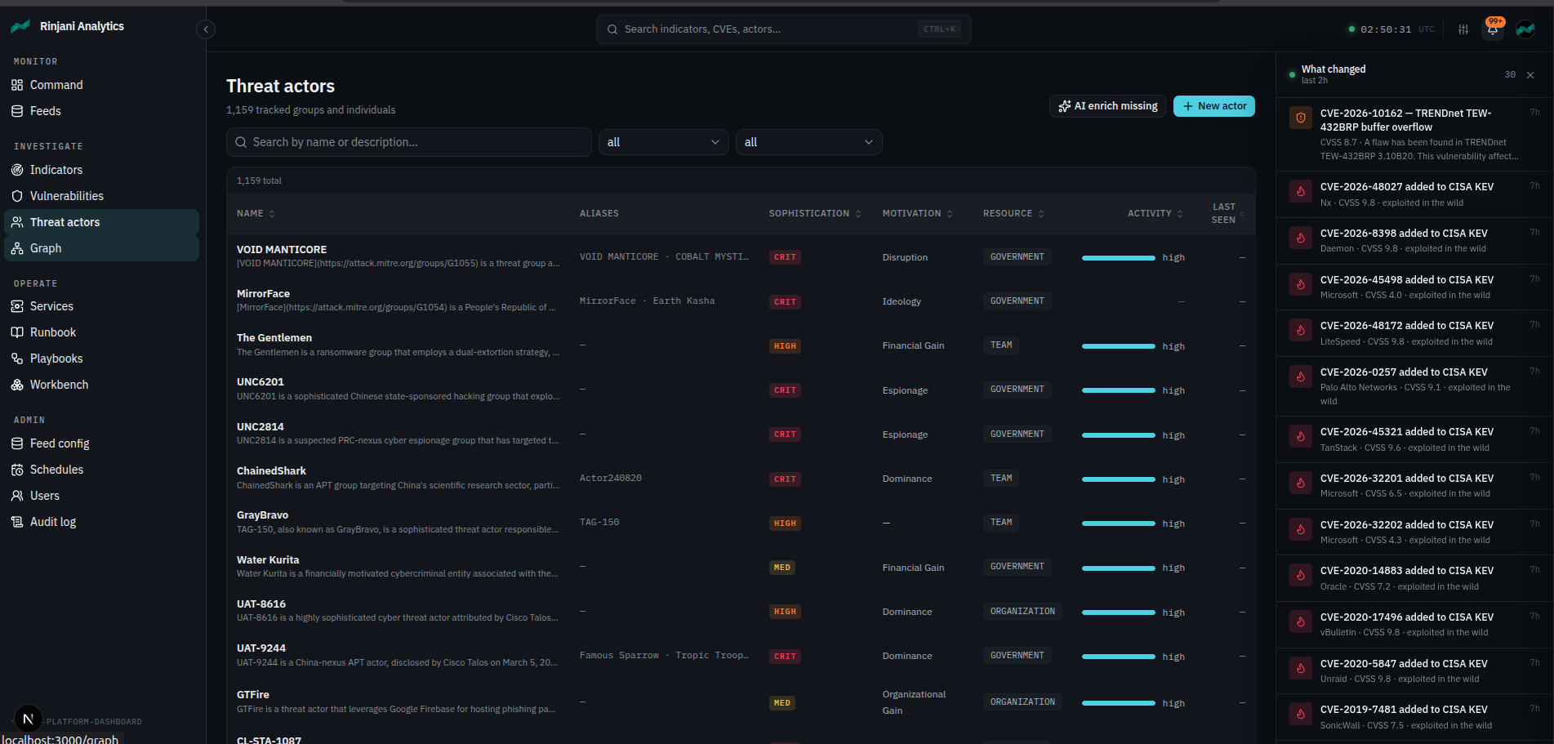
Task: Click flame icon beside CVE-2026-8398
Action: 1301,238
